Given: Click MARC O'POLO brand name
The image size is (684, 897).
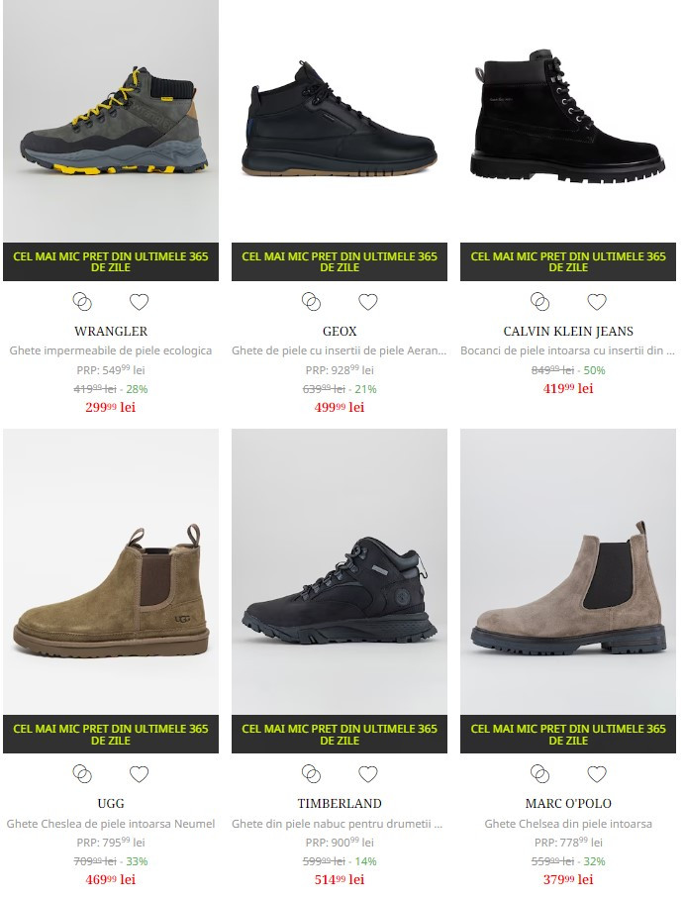Looking at the screenshot, I should pyautogui.click(x=568, y=804).
